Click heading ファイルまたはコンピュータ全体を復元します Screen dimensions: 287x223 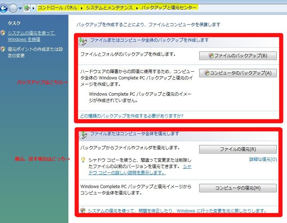tap(135, 134)
